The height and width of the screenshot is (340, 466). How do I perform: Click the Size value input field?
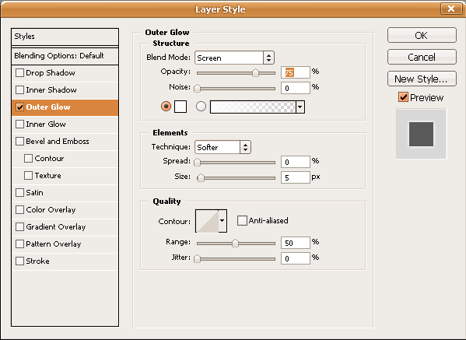click(x=296, y=177)
